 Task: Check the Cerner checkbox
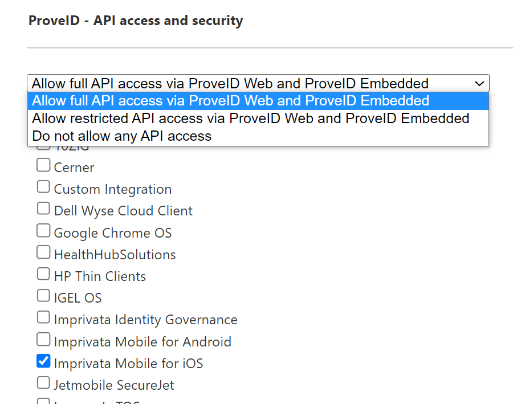point(43,166)
